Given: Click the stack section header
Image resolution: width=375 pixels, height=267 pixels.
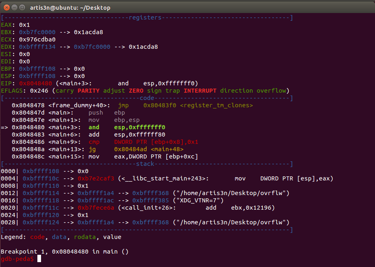Looking at the screenshot, I should click(x=145, y=164).
